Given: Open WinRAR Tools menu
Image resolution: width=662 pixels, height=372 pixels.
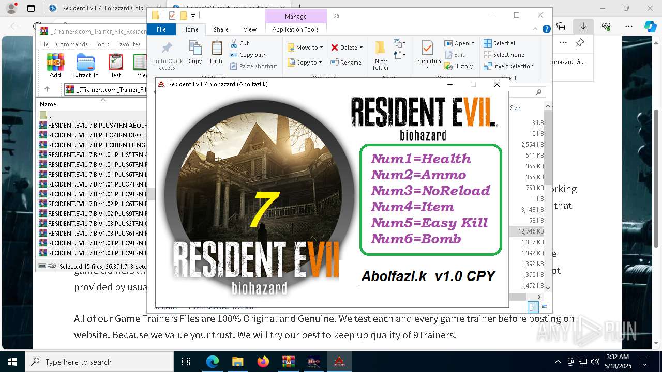Looking at the screenshot, I should pyautogui.click(x=102, y=44).
